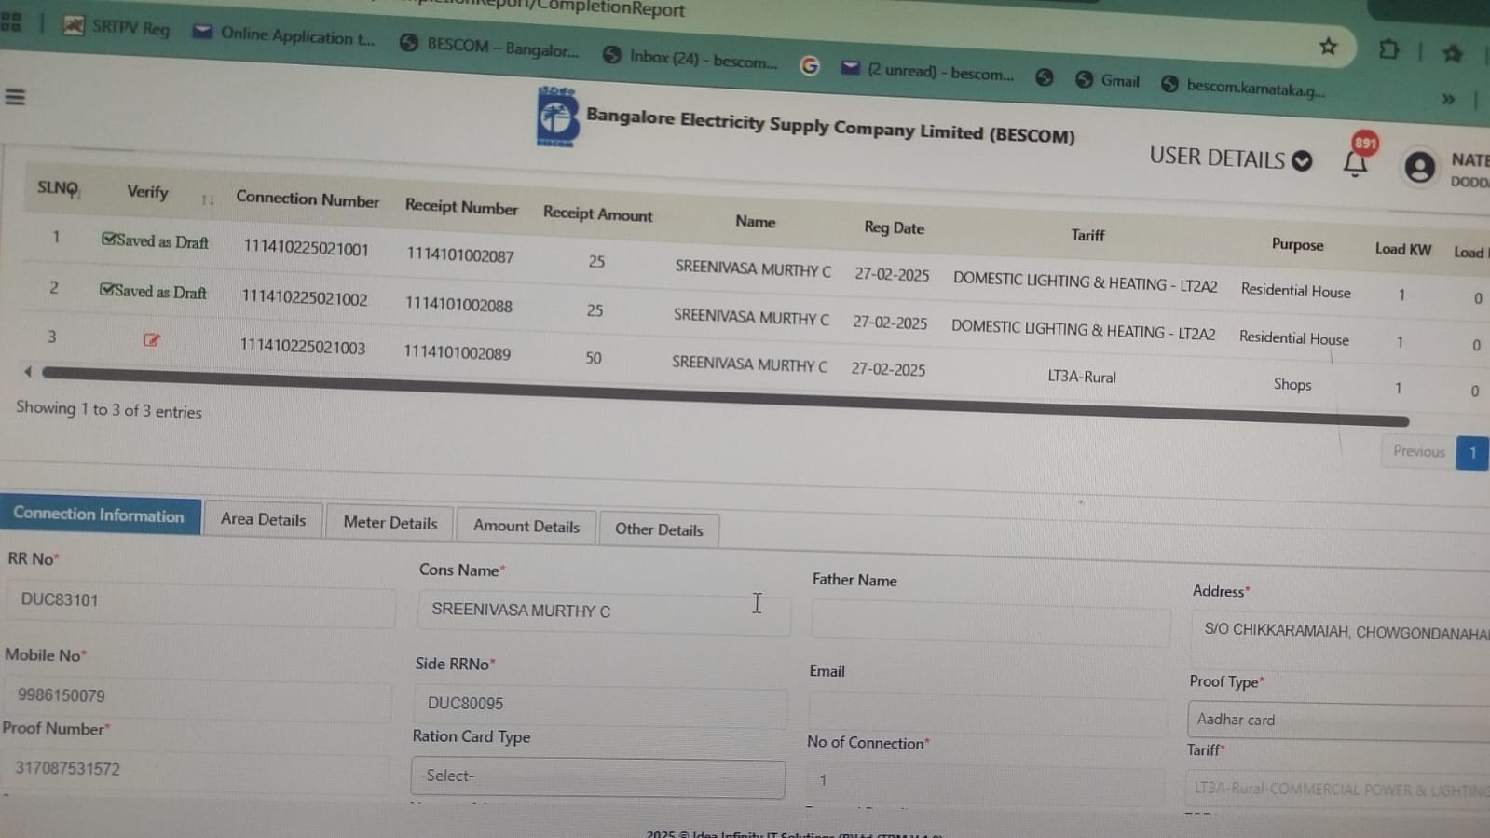This screenshot has height=838, width=1490.
Task: Open the Inbox (24) bookmark
Action: pyautogui.click(x=690, y=58)
